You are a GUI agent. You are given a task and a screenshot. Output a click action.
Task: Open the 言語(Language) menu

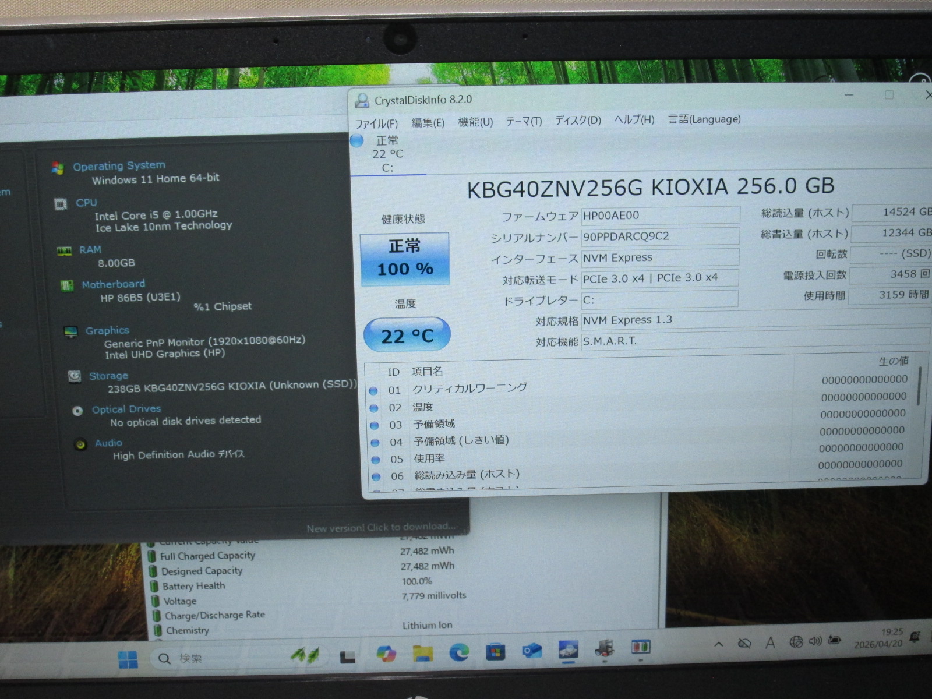click(704, 119)
